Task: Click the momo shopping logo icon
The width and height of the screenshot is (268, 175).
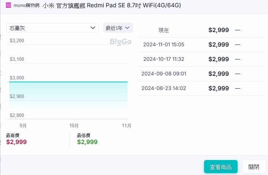Action: click(8, 5)
